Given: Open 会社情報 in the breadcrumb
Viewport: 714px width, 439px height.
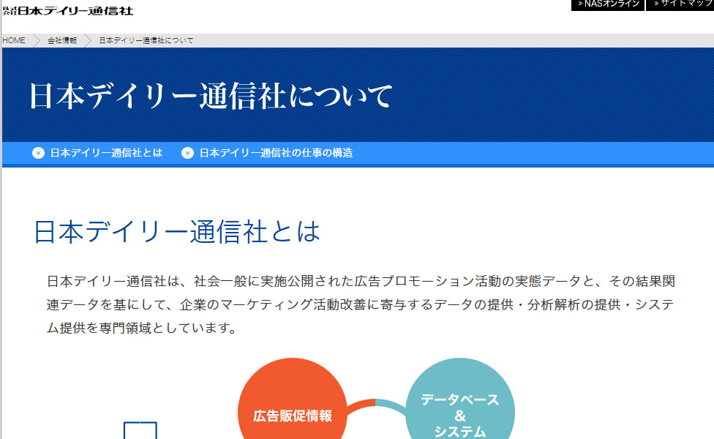Looking at the screenshot, I should coord(62,40).
